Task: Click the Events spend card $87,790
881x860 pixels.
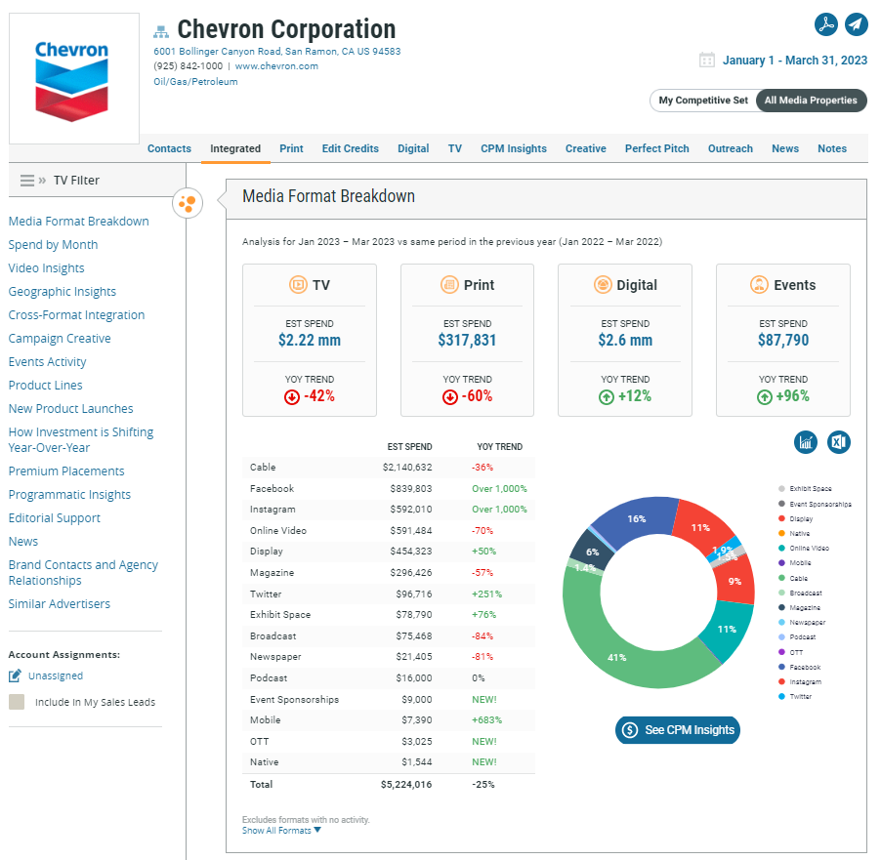Action: (782, 340)
